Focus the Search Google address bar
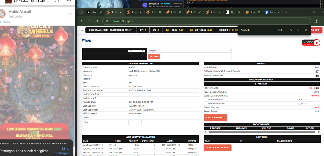Screen dimensions: 324x156 coord(206,21)
